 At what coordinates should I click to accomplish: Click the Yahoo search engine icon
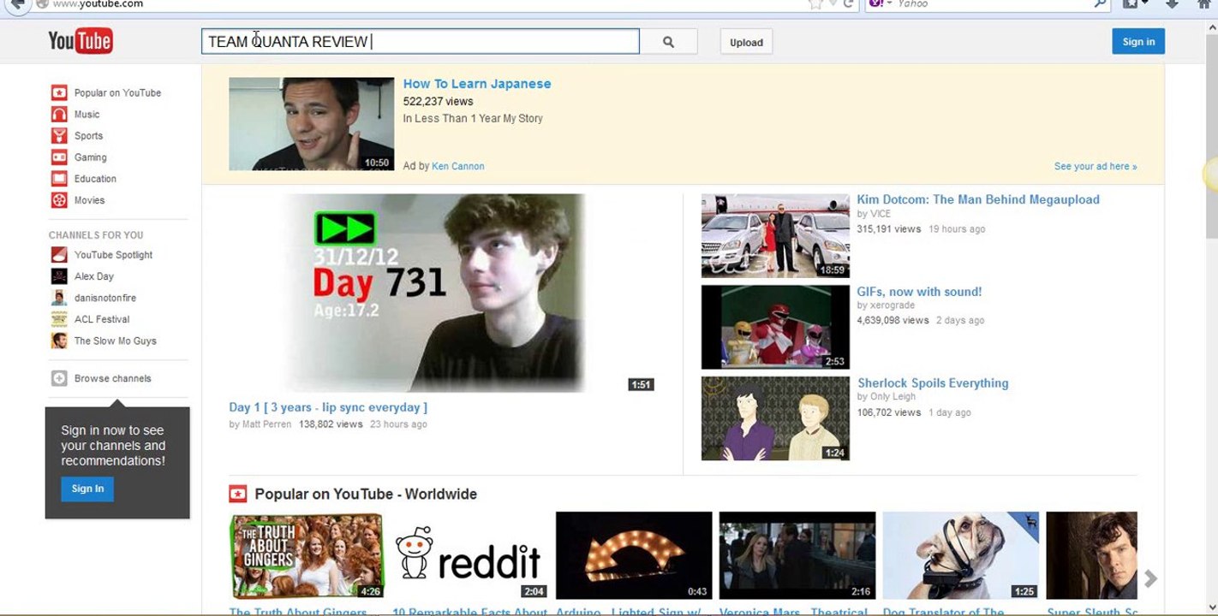pyautogui.click(x=875, y=3)
